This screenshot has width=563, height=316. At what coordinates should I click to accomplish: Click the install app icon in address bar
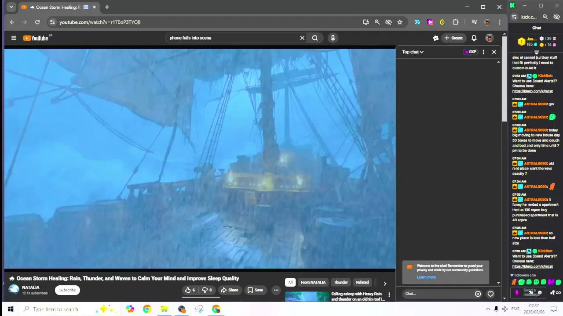(366, 22)
